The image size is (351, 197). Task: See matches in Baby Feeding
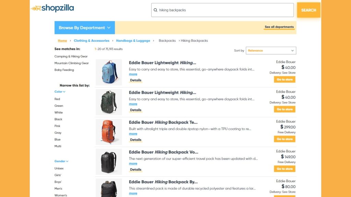click(64, 70)
